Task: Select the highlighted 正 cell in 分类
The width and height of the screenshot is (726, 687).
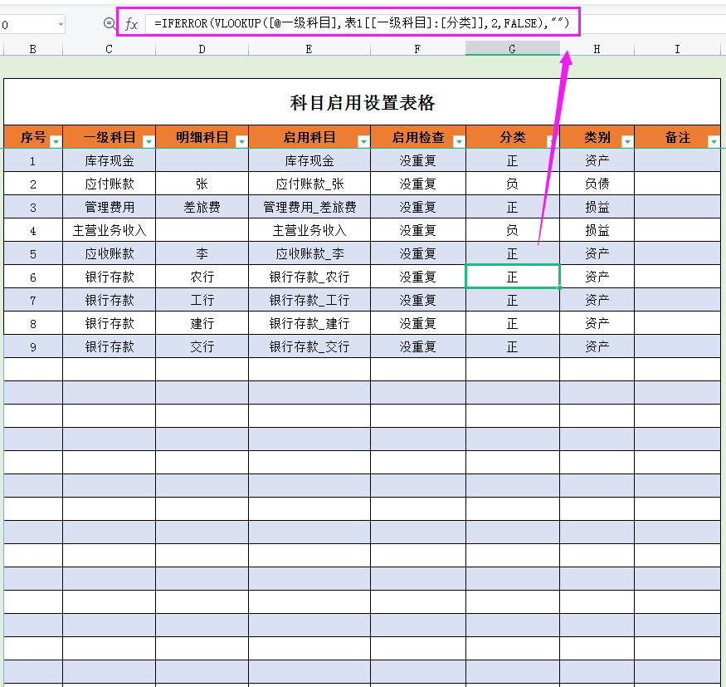Action: (512, 277)
